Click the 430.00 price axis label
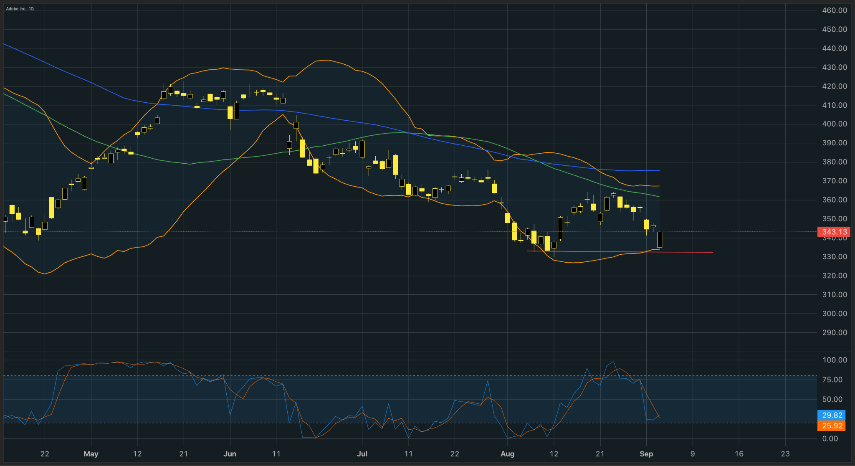This screenshot has width=855, height=466. tap(835, 67)
